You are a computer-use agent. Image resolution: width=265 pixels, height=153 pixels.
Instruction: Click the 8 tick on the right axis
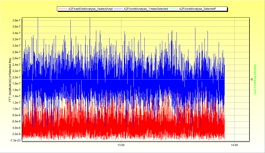tap(252, 80)
